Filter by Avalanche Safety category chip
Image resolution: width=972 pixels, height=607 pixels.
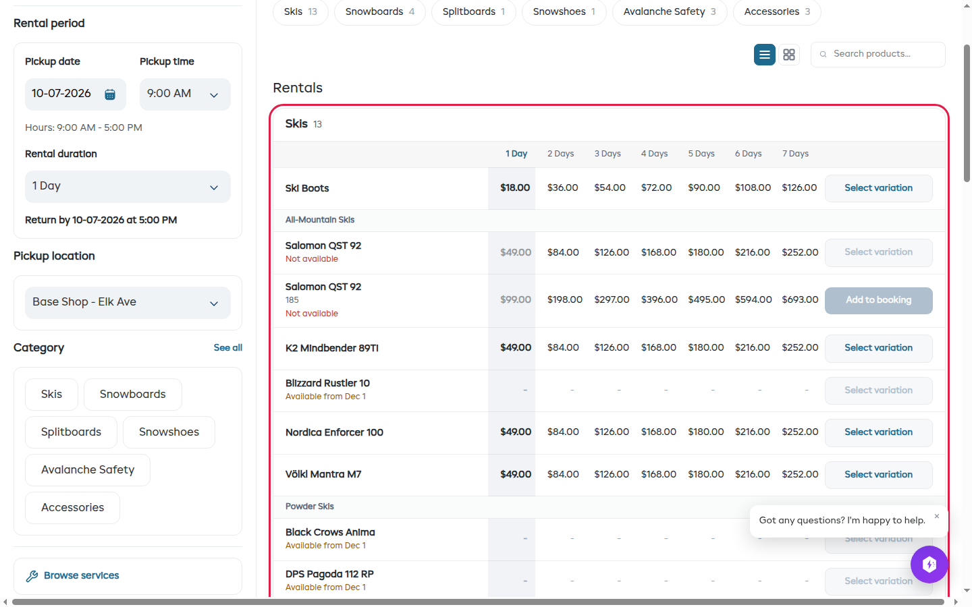(88, 470)
